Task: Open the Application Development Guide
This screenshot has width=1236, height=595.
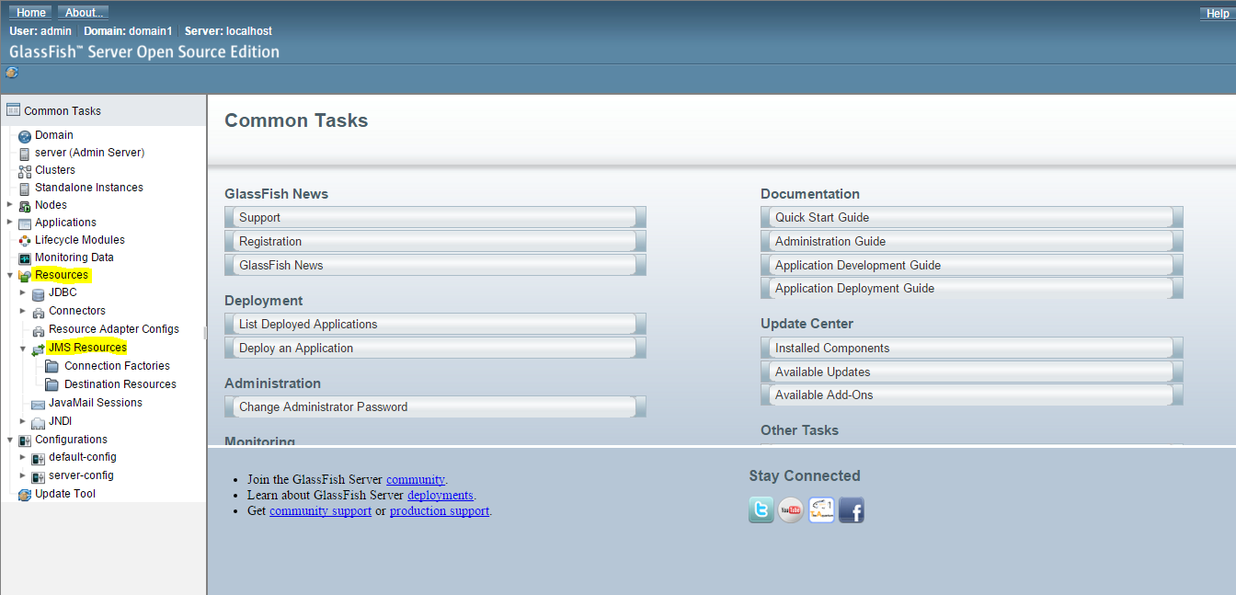Action: [x=972, y=266]
